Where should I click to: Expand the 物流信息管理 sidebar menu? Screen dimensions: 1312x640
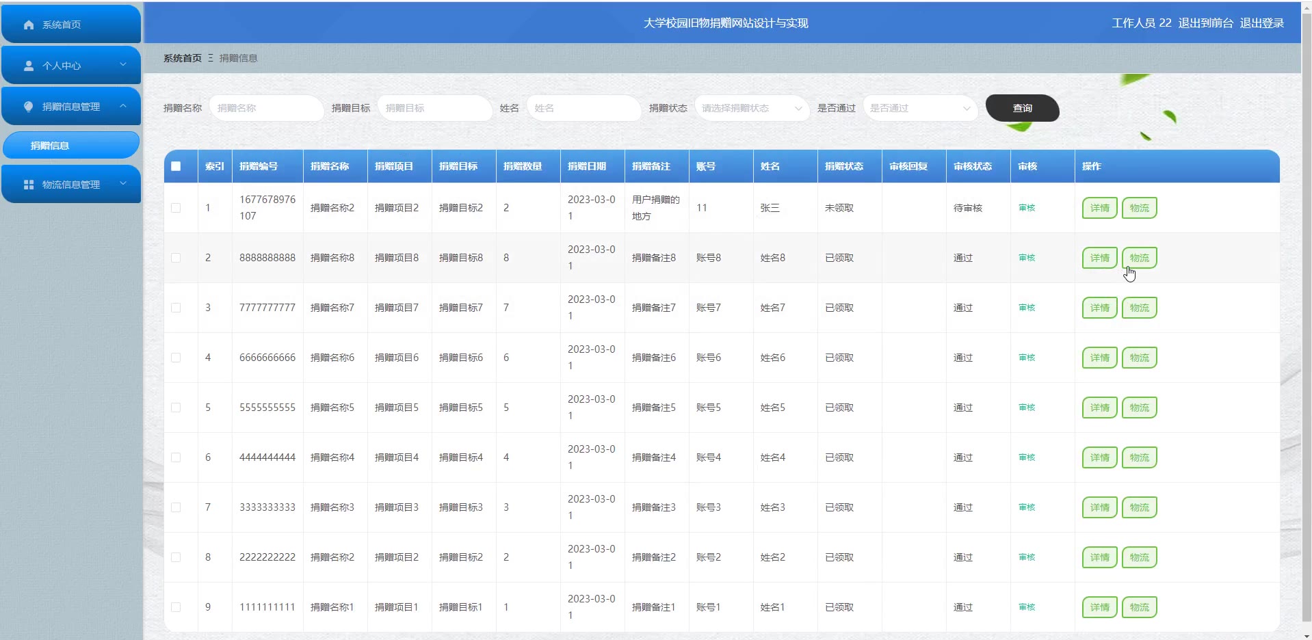click(x=71, y=185)
